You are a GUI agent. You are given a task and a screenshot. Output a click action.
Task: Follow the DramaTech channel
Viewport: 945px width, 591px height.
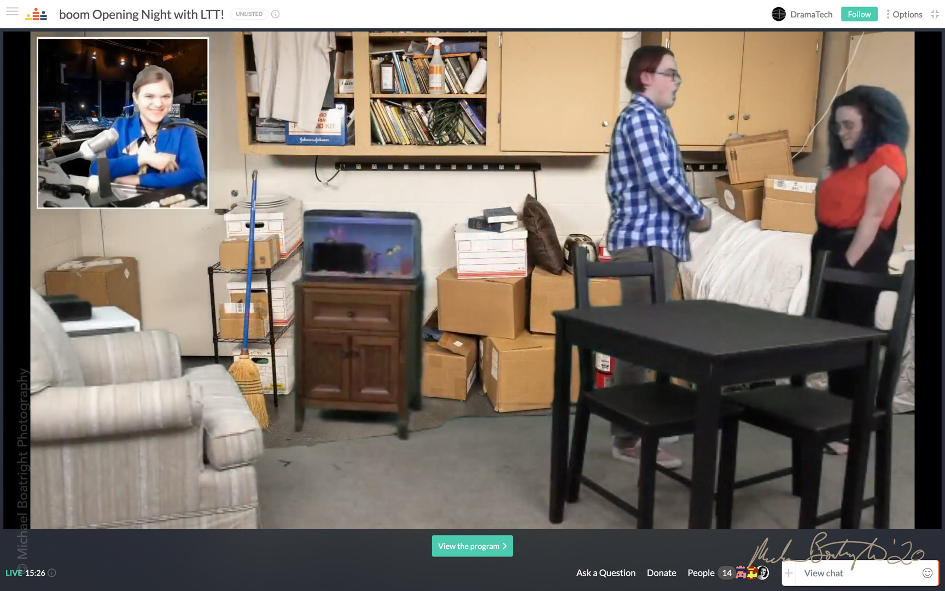coord(859,14)
